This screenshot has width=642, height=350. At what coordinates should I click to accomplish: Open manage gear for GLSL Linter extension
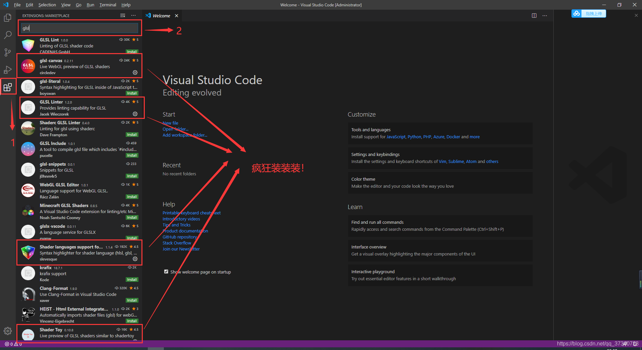click(x=135, y=114)
